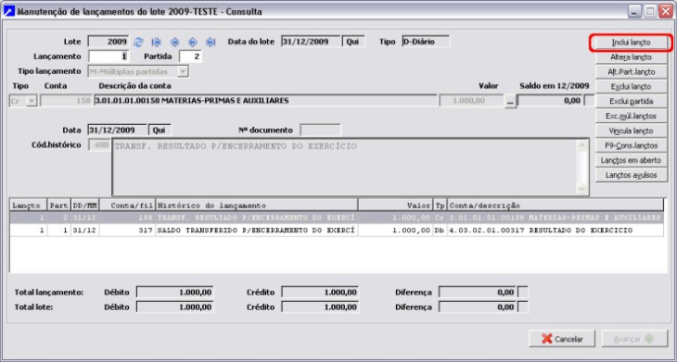Click Exclui partida button
Viewport: 677px width, 362px height.
(x=631, y=101)
